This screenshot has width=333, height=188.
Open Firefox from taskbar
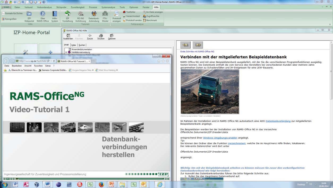click(x=101, y=184)
